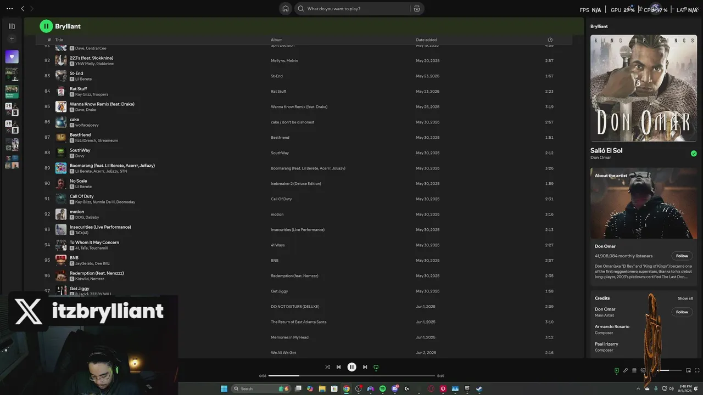
Task: Open the Browse icon in search bar
Action: (x=417, y=8)
